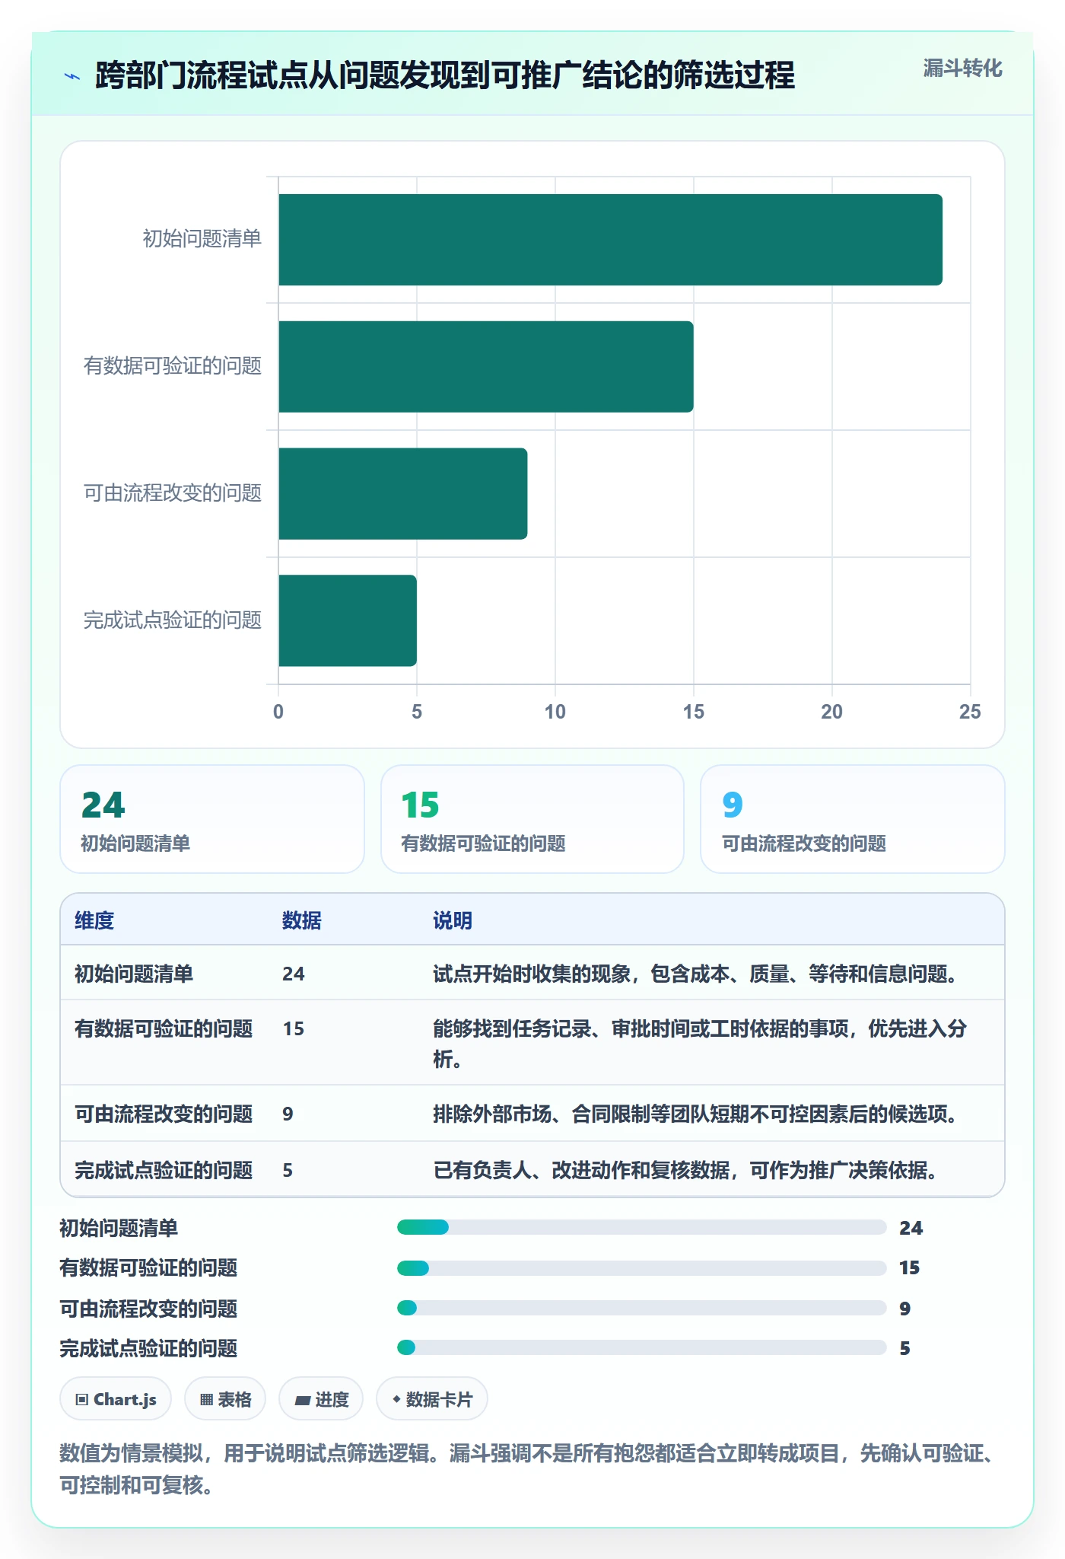
Task: Click the 完成试点验证的问题 bar in the chart
Action: tap(348, 620)
